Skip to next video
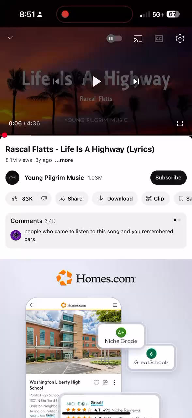Viewport: 192px width, 418px height. pos(136,81)
